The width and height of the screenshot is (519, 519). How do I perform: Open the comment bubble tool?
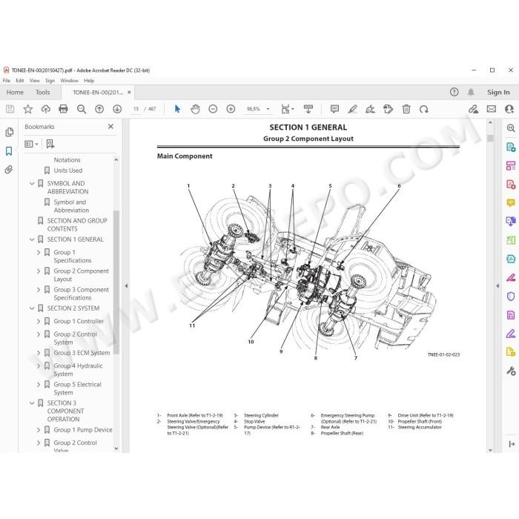334,109
